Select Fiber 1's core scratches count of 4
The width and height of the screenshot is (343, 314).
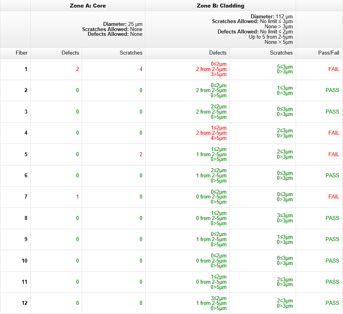coord(141,69)
